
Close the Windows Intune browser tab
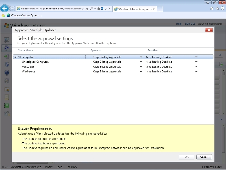(154, 9)
